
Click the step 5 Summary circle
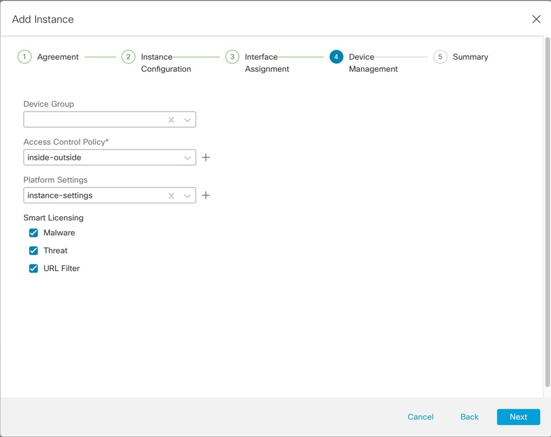point(440,56)
